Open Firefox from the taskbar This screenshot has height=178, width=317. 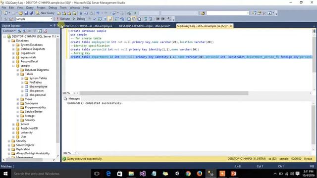(x=200, y=174)
